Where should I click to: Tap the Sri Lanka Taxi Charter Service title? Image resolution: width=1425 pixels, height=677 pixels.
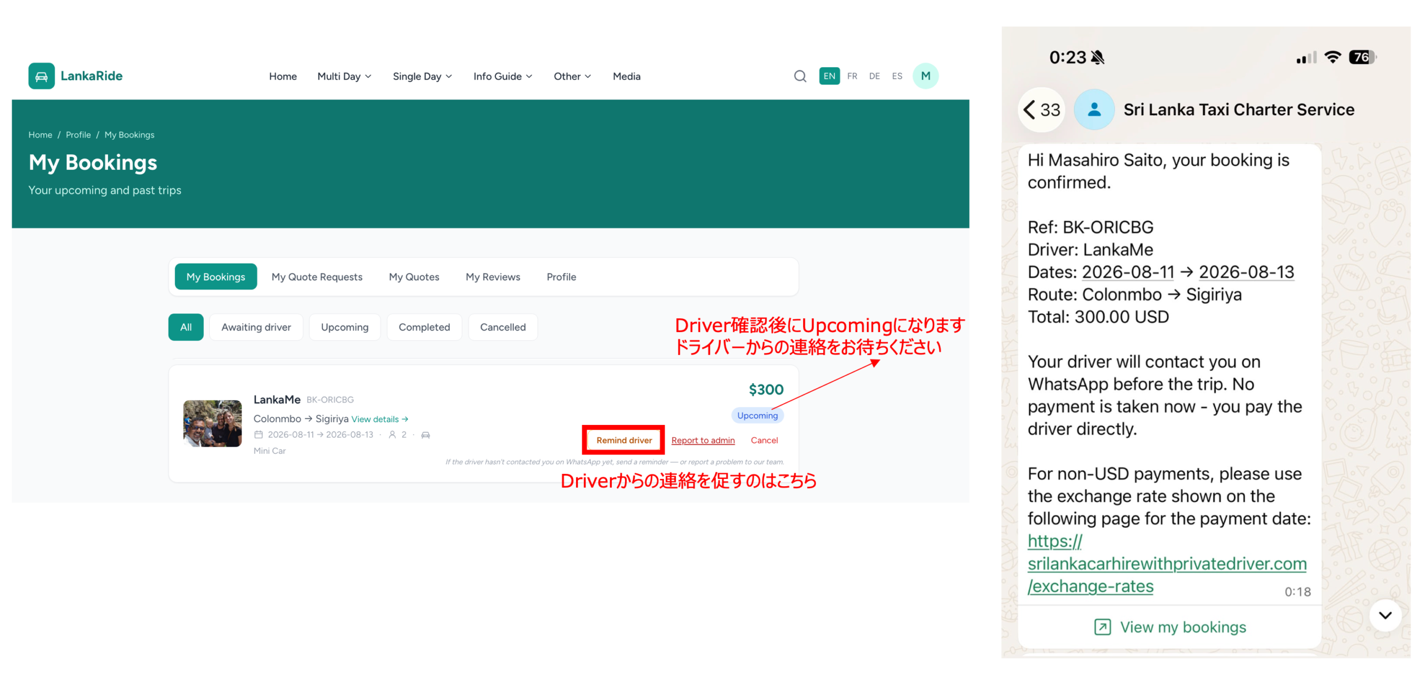(1239, 110)
